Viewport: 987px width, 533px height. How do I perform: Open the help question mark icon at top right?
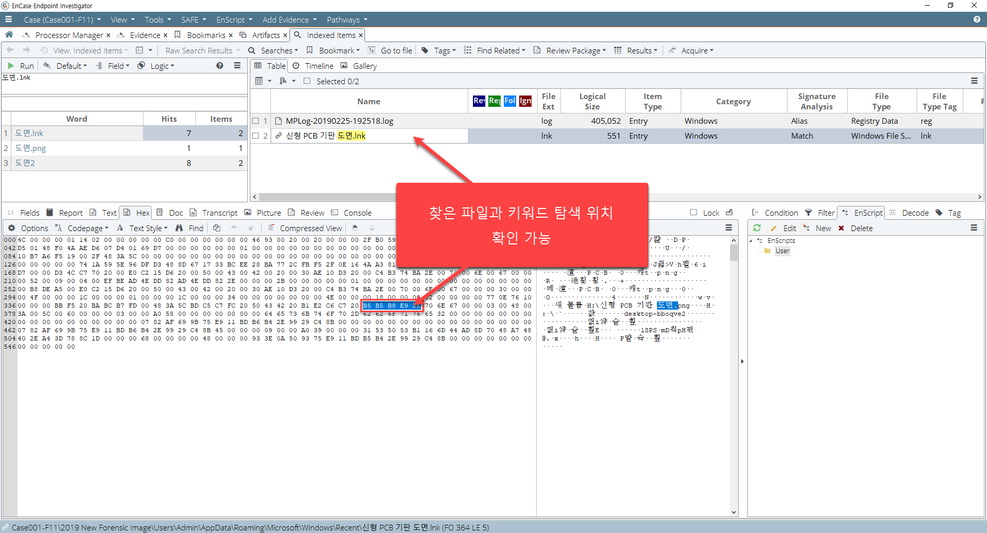tap(976, 20)
